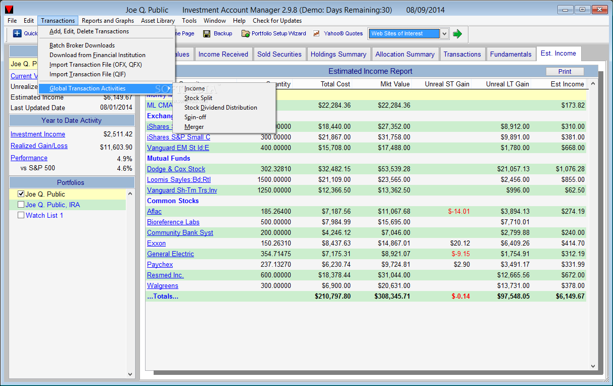Tick the Watch List 1 checkbox
The image size is (613, 386).
coord(21,215)
